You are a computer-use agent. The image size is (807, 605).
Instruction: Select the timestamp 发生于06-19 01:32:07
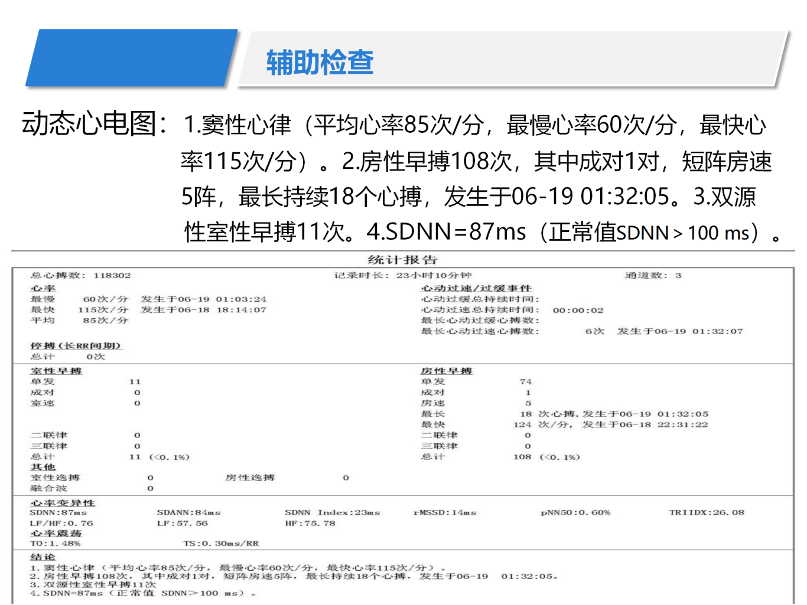(x=680, y=331)
